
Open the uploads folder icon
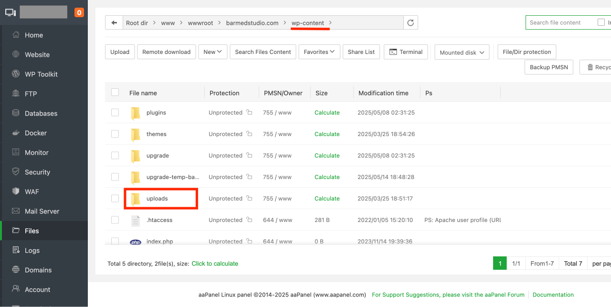tap(136, 199)
